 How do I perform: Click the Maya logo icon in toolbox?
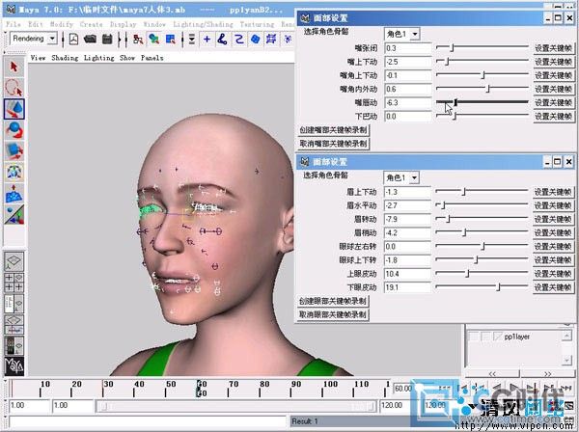(14, 365)
